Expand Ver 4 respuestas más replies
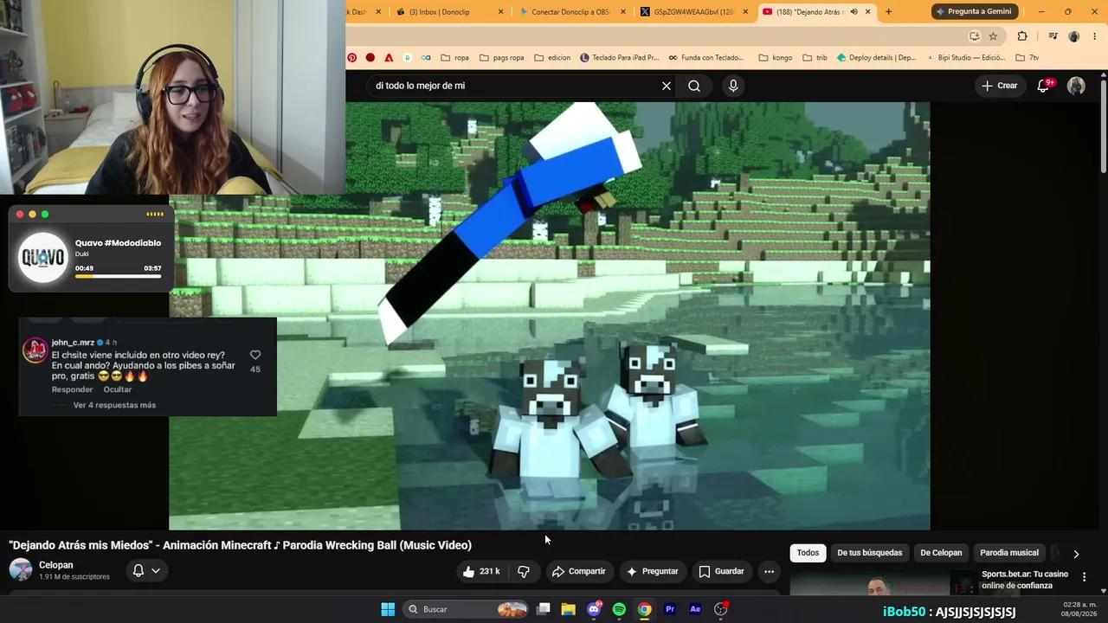 tap(114, 405)
